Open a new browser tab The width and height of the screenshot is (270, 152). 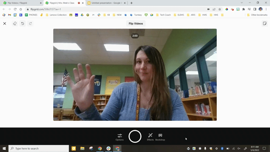point(131,3)
